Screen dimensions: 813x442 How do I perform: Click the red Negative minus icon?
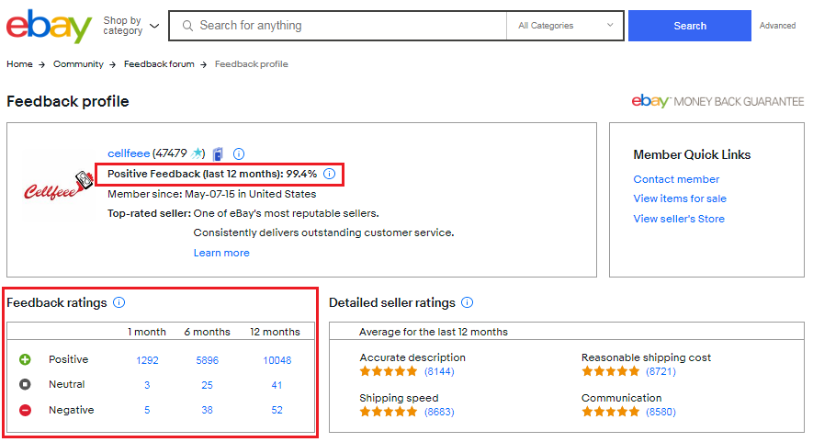[x=25, y=410]
